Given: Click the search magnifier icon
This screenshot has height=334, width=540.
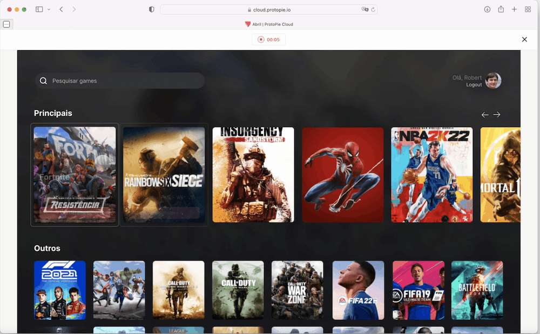Looking at the screenshot, I should point(43,81).
